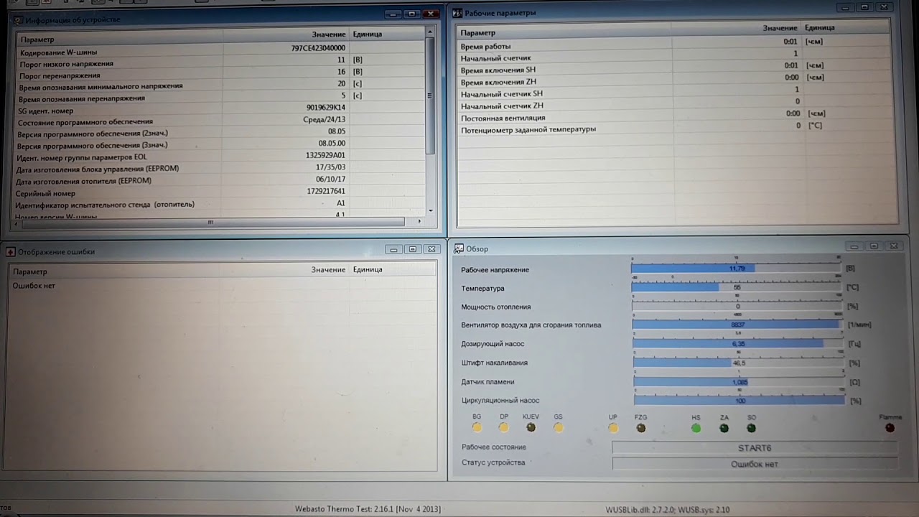Click the Циркуляционный насос progress bar
The image size is (919, 517).
click(739, 401)
